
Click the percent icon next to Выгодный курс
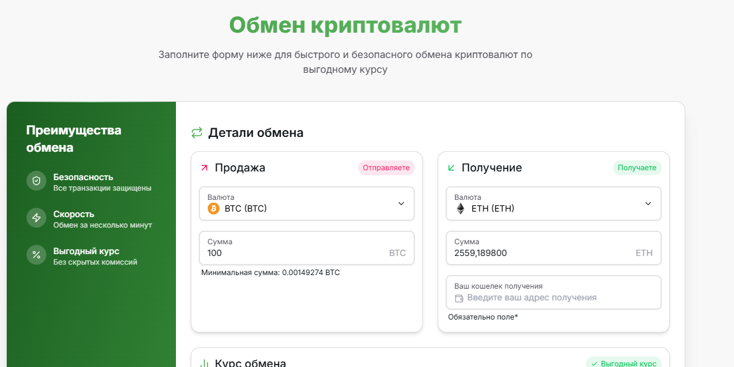coord(36,255)
